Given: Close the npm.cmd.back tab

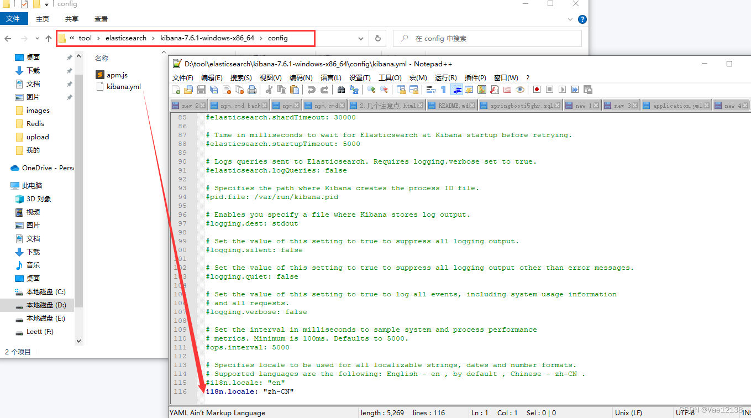Looking at the screenshot, I should (x=264, y=106).
